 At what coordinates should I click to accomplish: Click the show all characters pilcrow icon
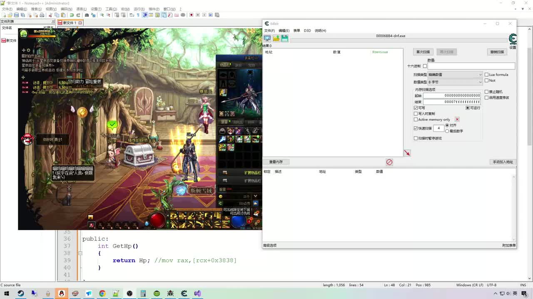[138, 15]
